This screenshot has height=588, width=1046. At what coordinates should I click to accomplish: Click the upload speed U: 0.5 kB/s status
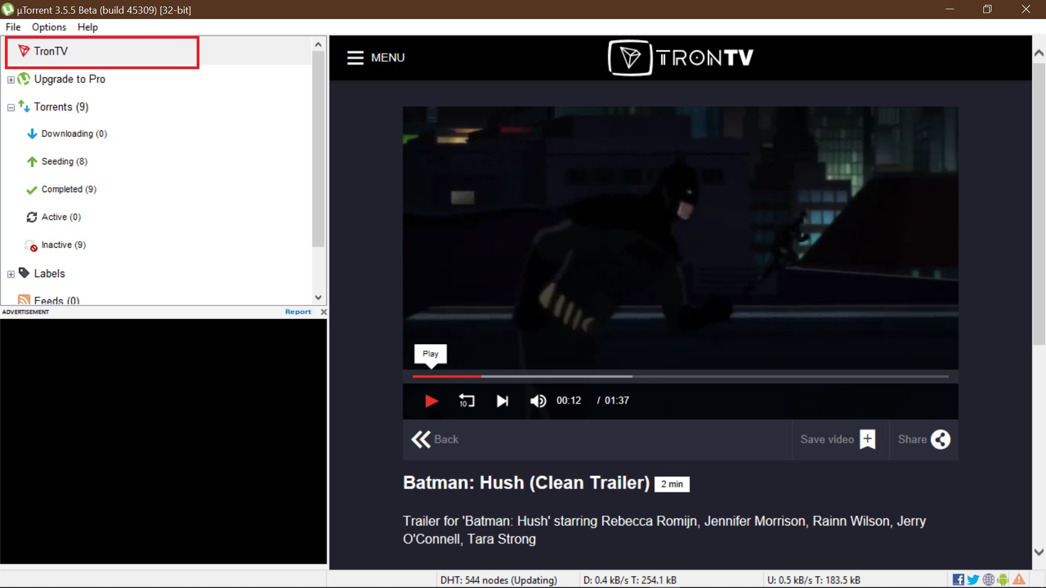[814, 580]
